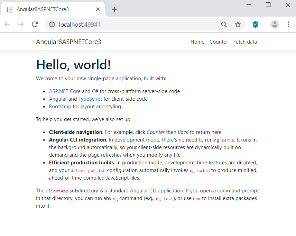Open the Bootstrap link
This screenshot has width=296, height=236.
[60, 107]
